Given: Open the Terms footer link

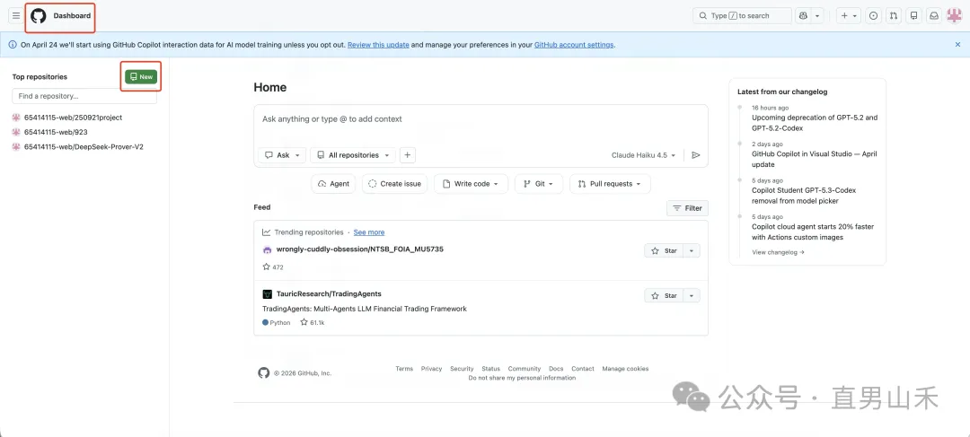Looking at the screenshot, I should click(404, 369).
